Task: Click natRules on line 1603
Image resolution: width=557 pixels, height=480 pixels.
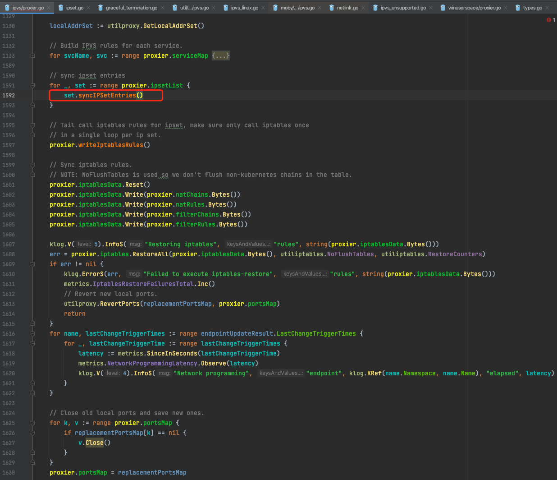Action: [190, 205]
